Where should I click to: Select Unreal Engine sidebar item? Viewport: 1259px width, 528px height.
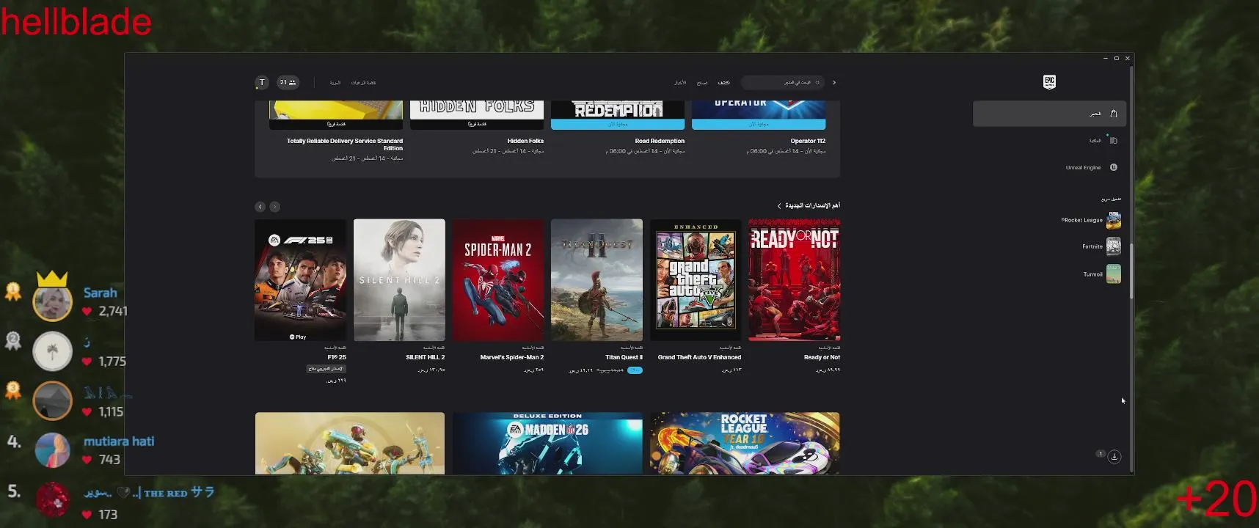pos(1049,167)
